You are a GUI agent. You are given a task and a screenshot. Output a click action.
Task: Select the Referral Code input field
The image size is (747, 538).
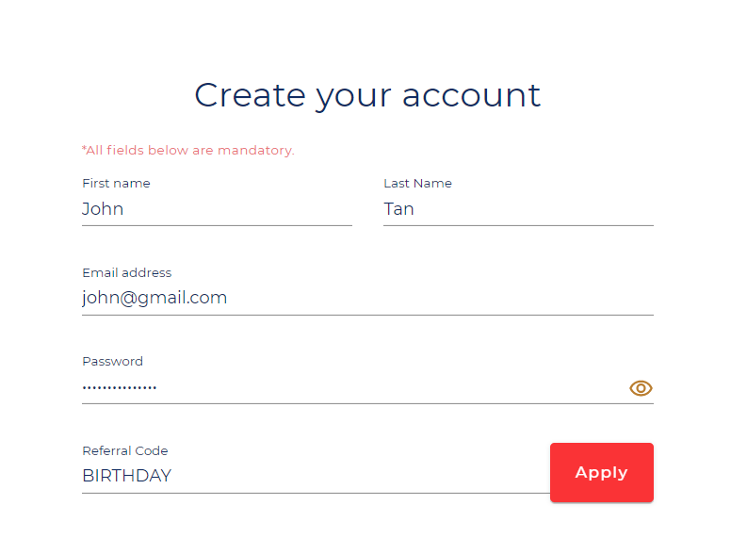316,476
